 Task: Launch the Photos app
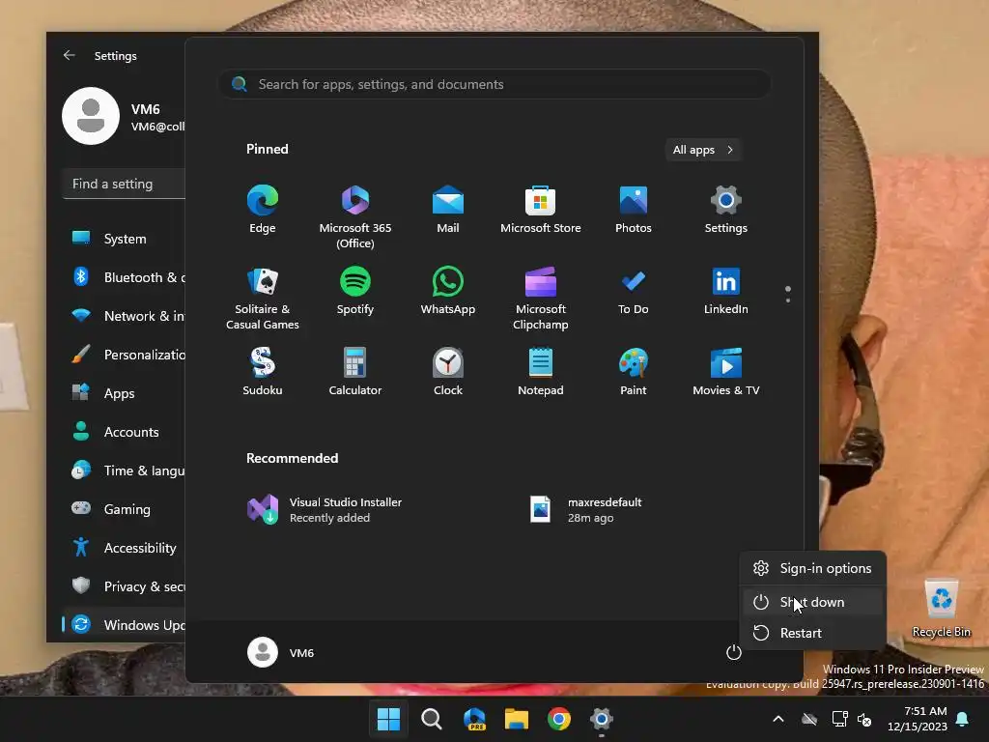coord(634,210)
